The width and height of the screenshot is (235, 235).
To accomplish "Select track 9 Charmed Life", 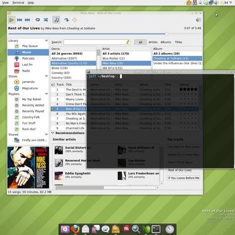I will click(x=69, y=128).
